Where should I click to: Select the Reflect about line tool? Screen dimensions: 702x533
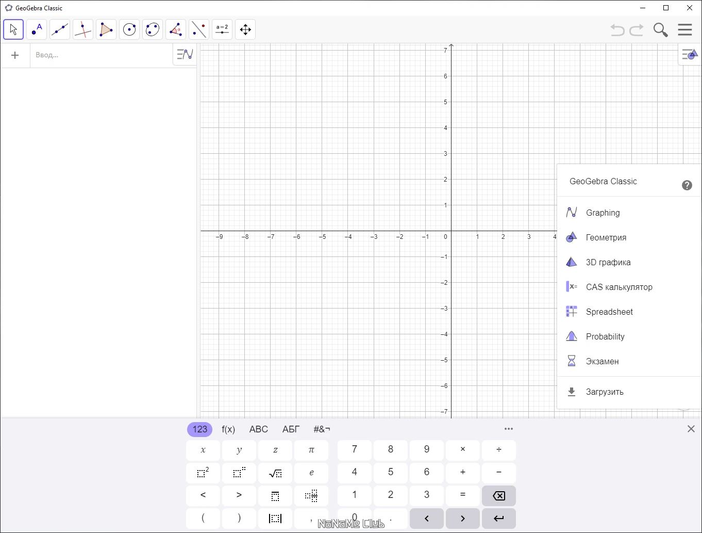[x=199, y=29]
